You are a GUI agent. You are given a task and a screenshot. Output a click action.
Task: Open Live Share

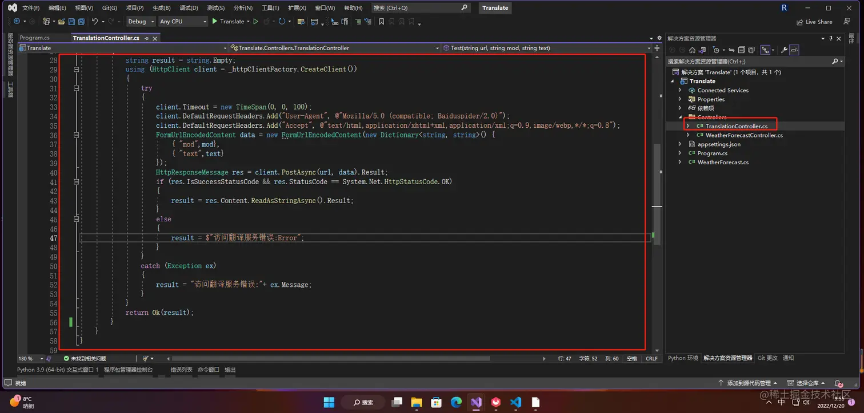815,22
